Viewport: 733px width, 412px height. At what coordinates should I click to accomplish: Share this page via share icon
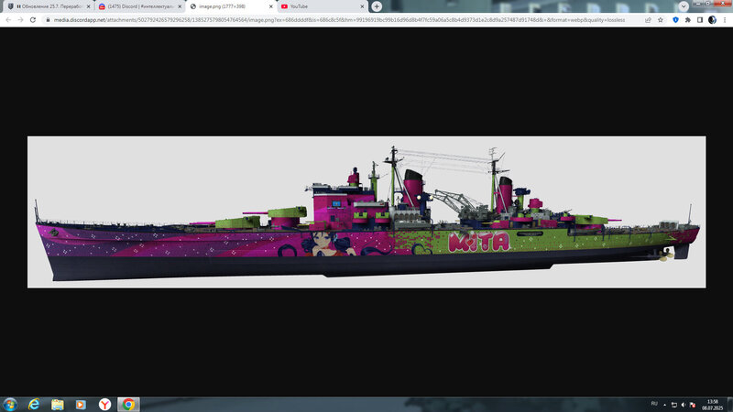pyautogui.click(x=648, y=20)
